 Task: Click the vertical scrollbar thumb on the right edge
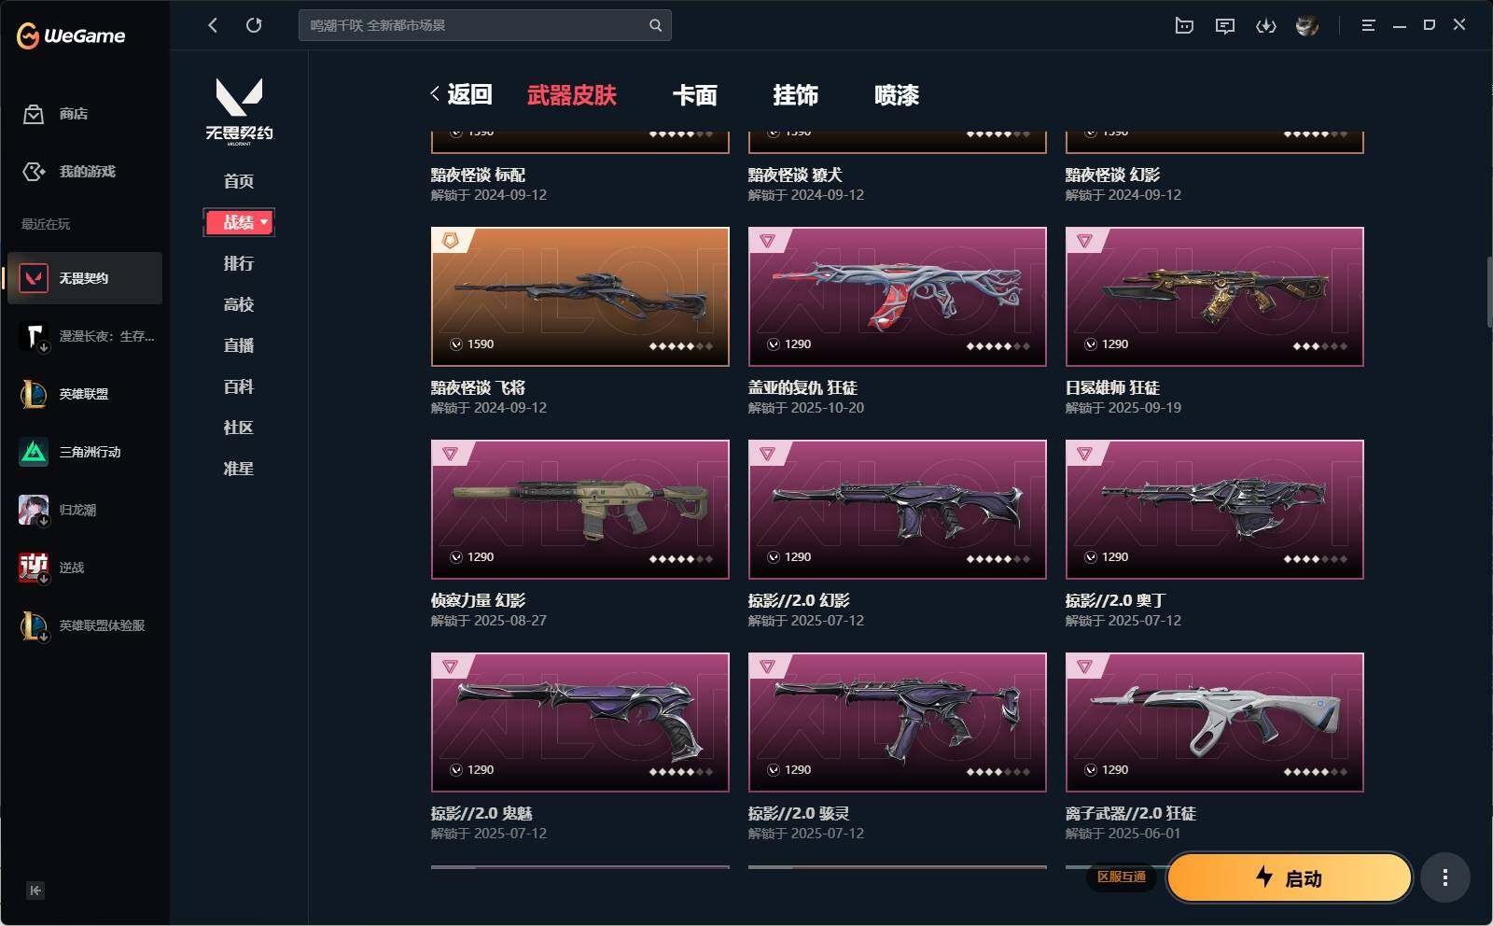[1489, 291]
